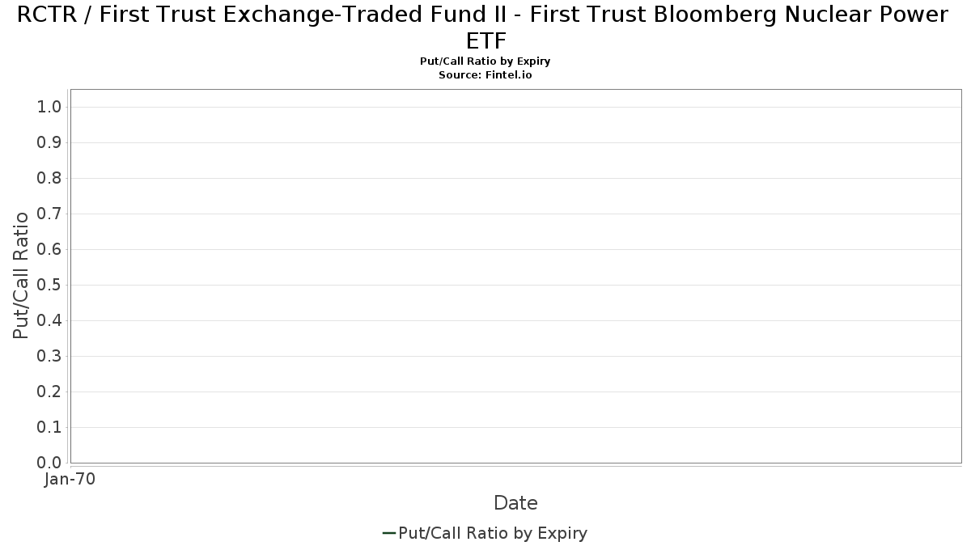971x546 pixels.
Task: Click the Put/Call Ratio by Expiry subtitle
Action: pyautogui.click(x=485, y=61)
